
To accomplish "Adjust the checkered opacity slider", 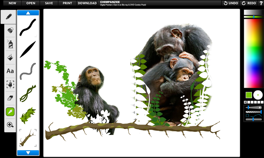I will (x=254, y=112).
